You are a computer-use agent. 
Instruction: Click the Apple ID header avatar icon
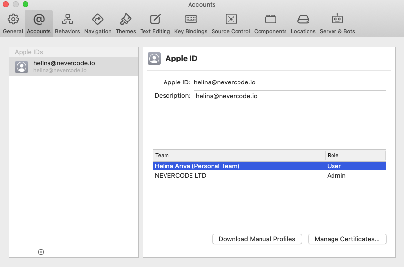pos(154,58)
